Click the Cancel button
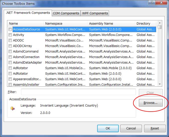 (x=131, y=128)
